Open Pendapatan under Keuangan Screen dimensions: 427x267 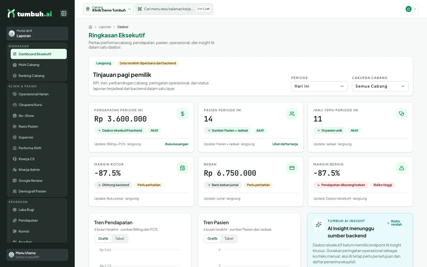click(x=39, y=220)
